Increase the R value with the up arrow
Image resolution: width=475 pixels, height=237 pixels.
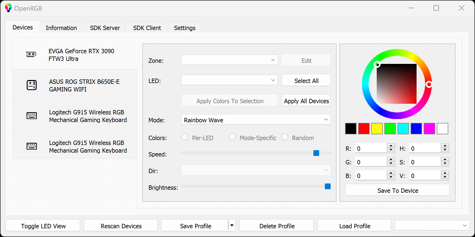pyautogui.click(x=391, y=146)
